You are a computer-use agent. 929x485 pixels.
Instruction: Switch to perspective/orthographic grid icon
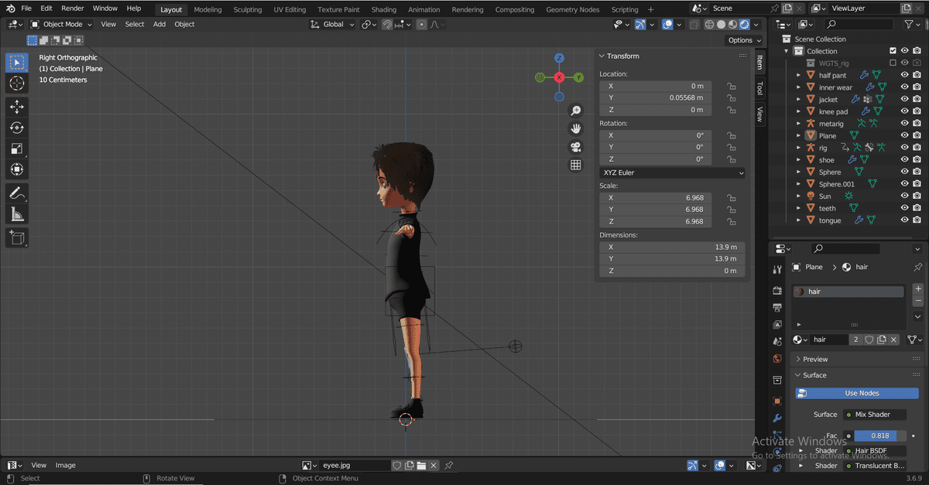pos(576,165)
